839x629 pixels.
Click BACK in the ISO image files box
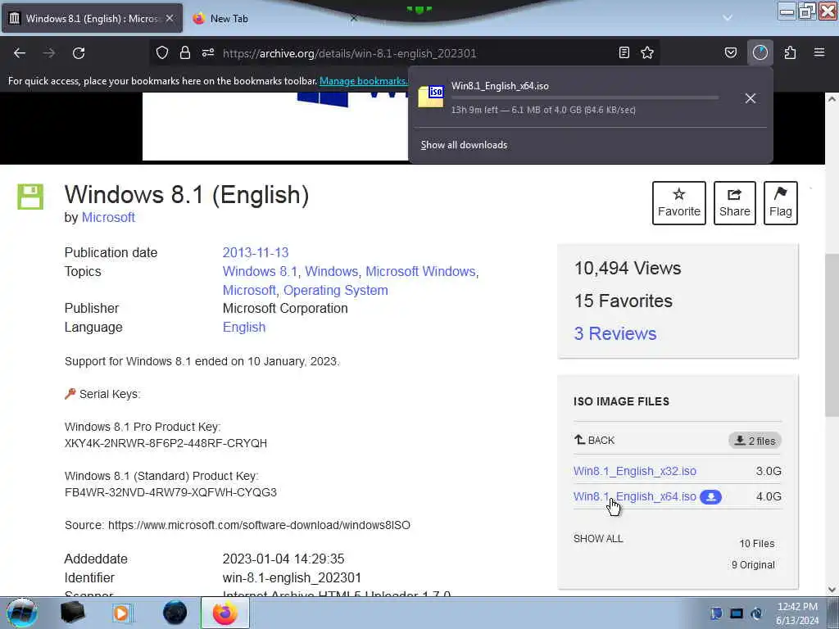click(x=595, y=440)
